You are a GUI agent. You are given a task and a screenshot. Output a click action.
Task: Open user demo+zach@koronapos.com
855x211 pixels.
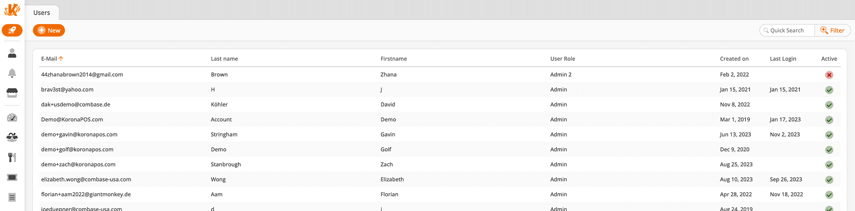[x=78, y=164]
